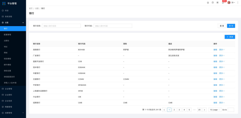
Task: Open the vertical three-dot menu in header
Action: tap(238, 3)
